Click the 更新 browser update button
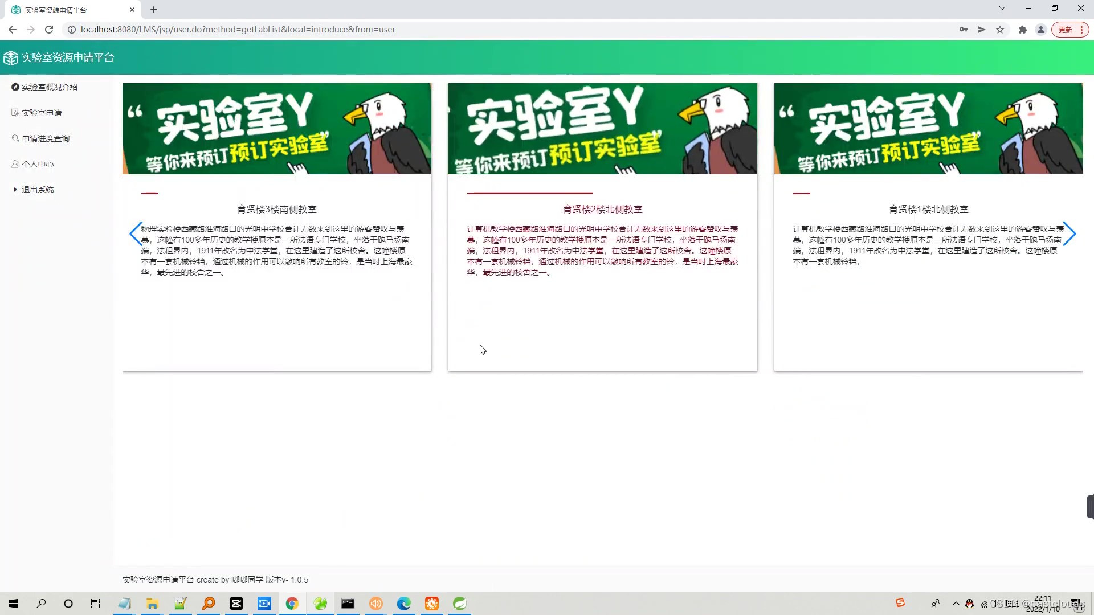 (1066, 30)
